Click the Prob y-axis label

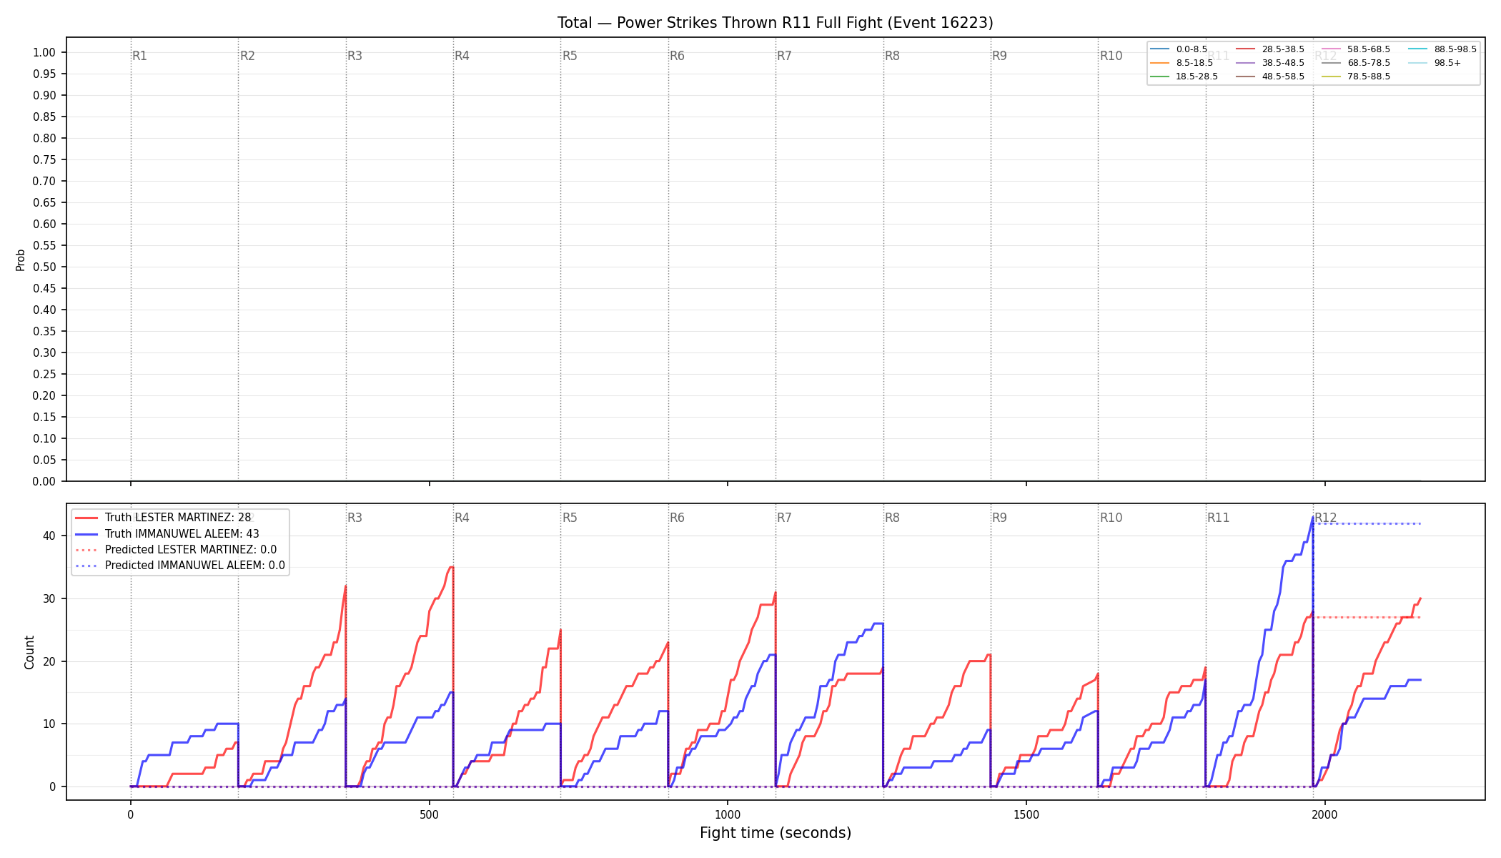point(21,260)
